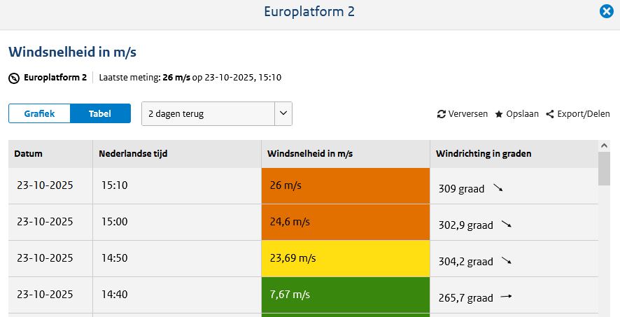
Task: Click the Opslaan star icon
Action: coord(499,114)
